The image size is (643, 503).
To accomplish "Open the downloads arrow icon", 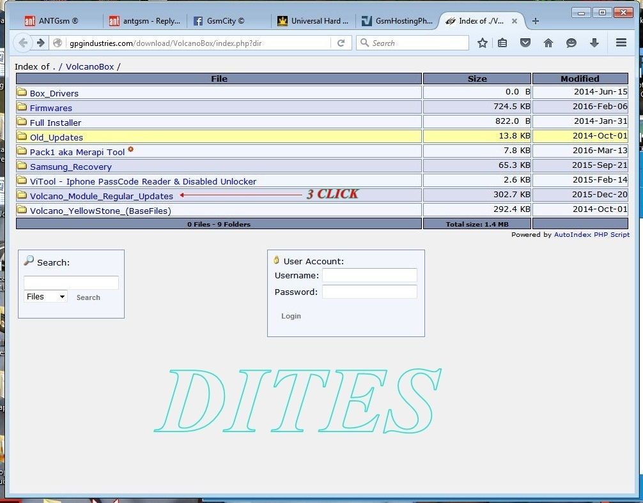I will click(x=594, y=43).
